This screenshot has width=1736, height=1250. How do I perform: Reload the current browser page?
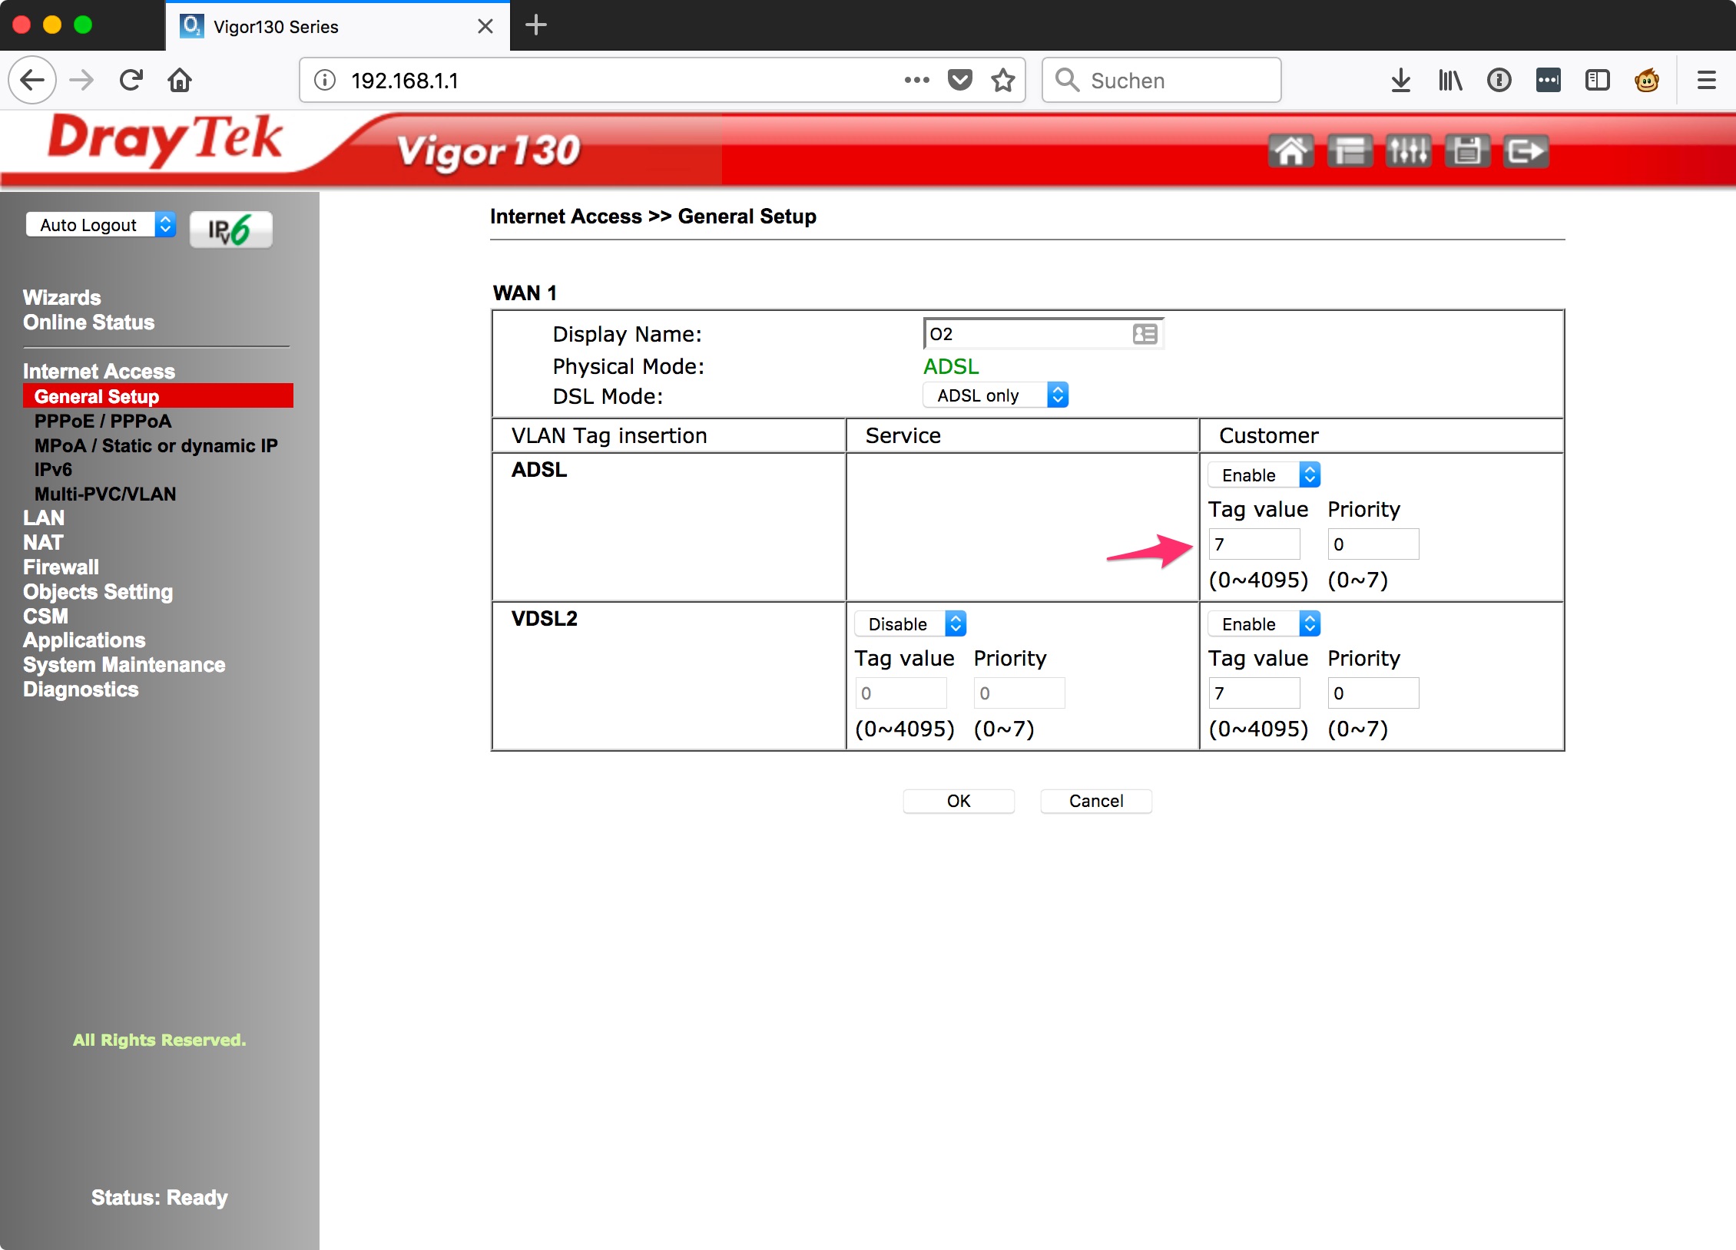coord(131,80)
